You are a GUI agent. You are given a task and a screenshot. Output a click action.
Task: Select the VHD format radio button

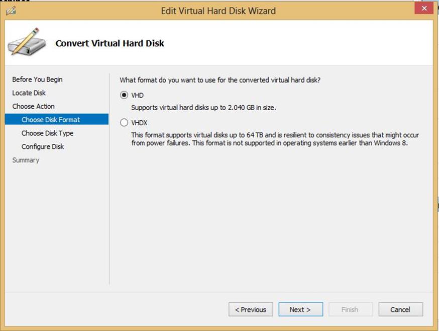124,95
